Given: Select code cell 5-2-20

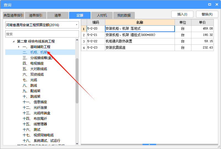Looking at the screenshot, I should tap(96, 29).
